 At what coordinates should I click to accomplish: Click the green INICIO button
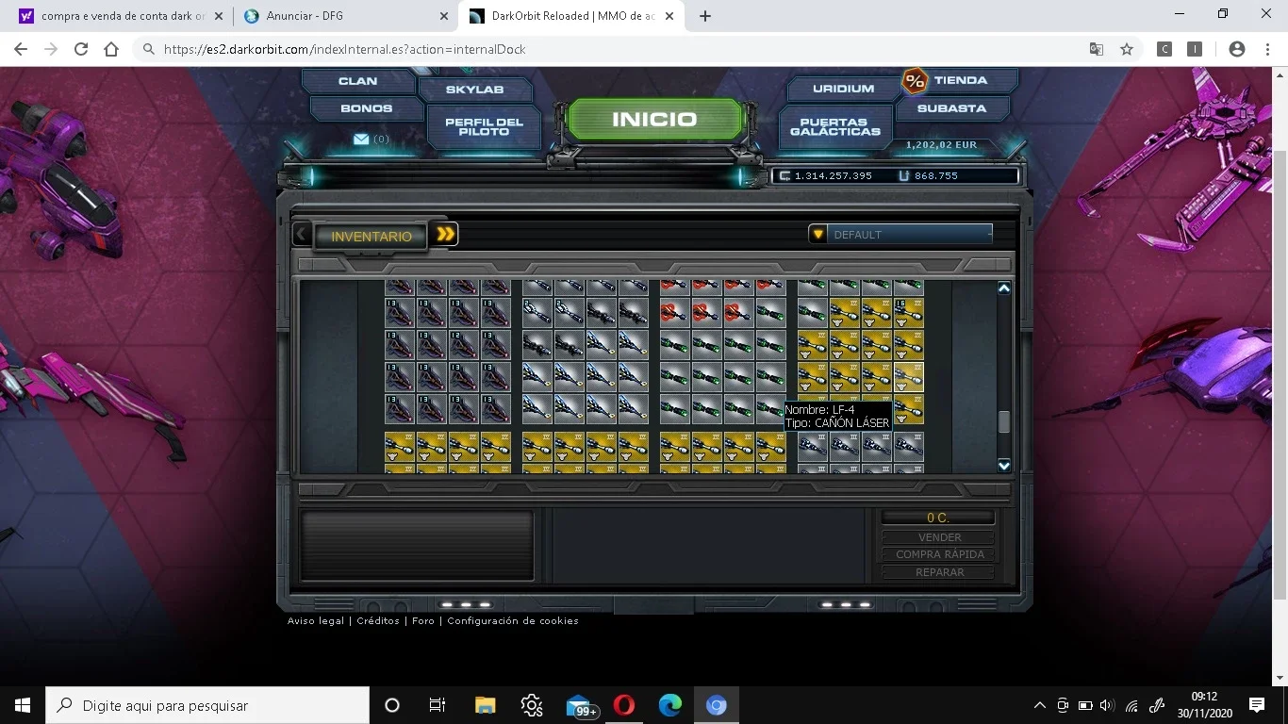pyautogui.click(x=654, y=120)
